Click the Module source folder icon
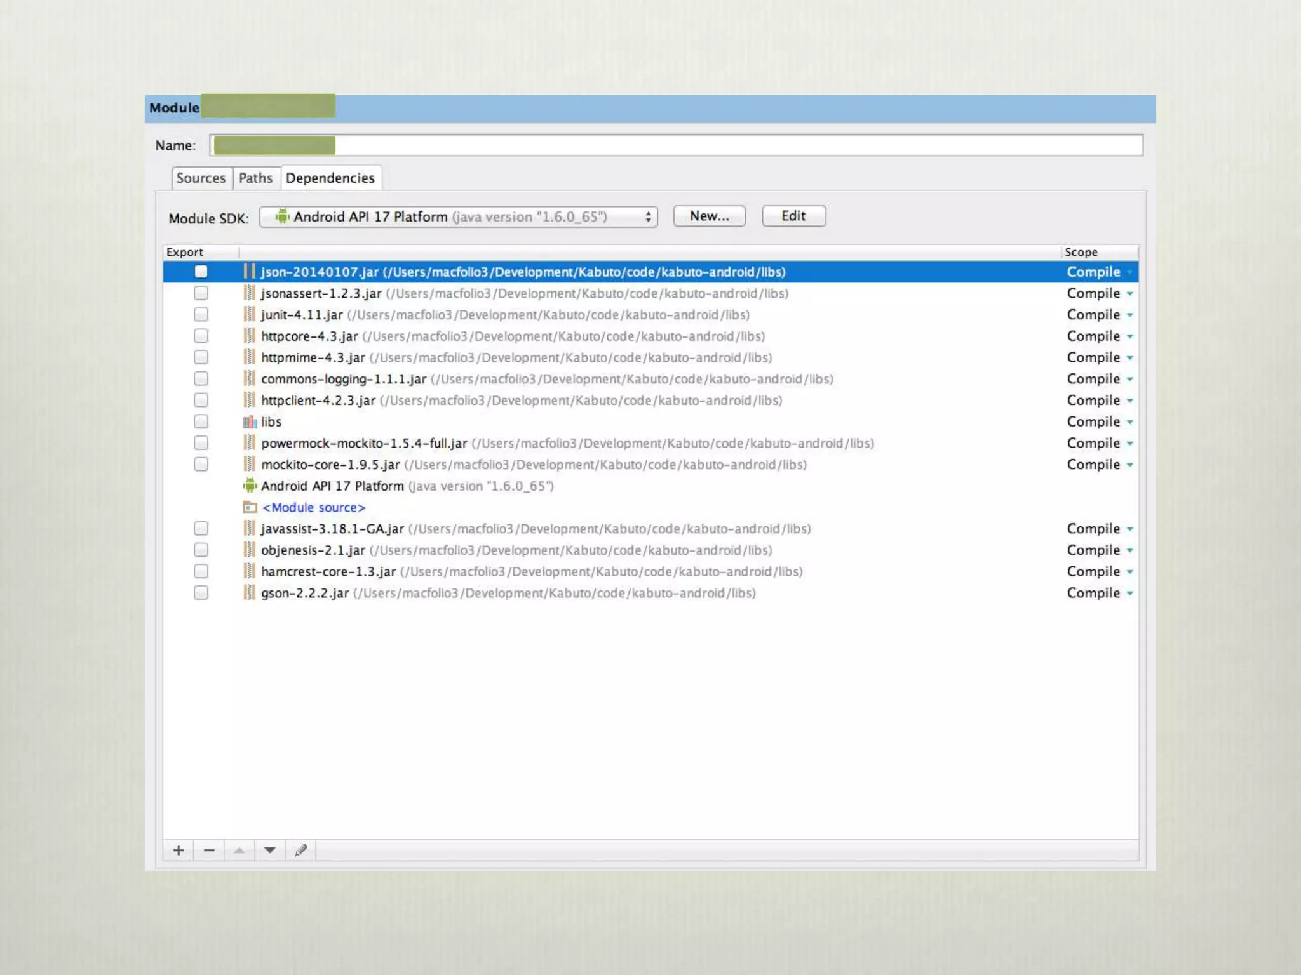1301x975 pixels. click(x=250, y=507)
